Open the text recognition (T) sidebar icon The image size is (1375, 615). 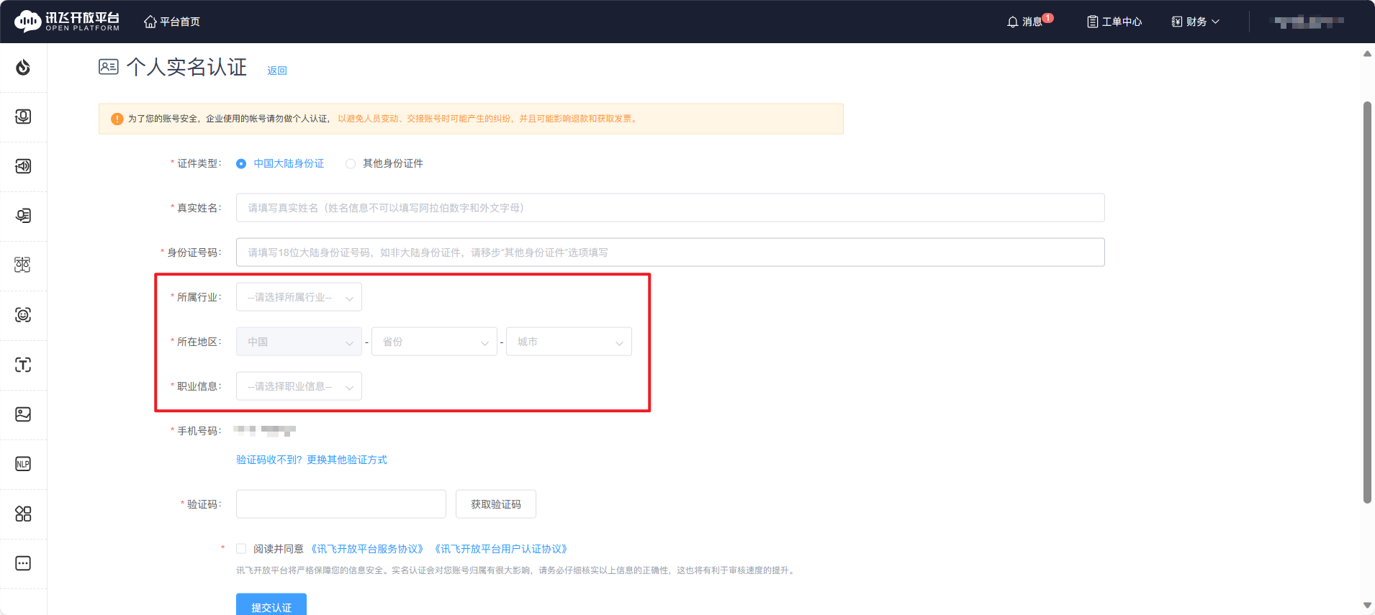click(x=23, y=365)
